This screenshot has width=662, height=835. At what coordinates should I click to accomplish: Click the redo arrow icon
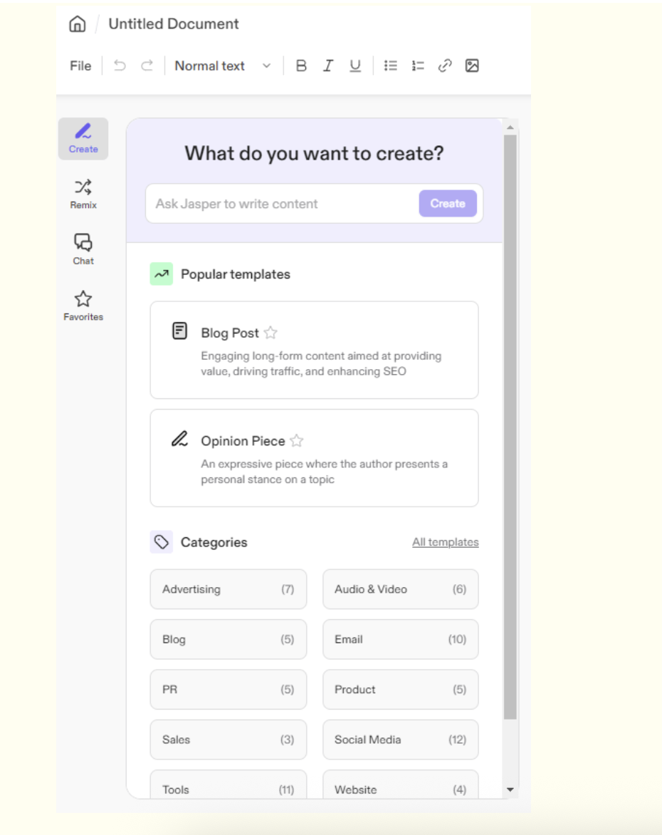[147, 66]
